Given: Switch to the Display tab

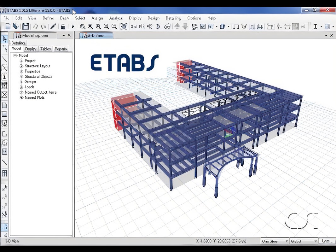Looking at the screenshot, I should tap(31, 49).
